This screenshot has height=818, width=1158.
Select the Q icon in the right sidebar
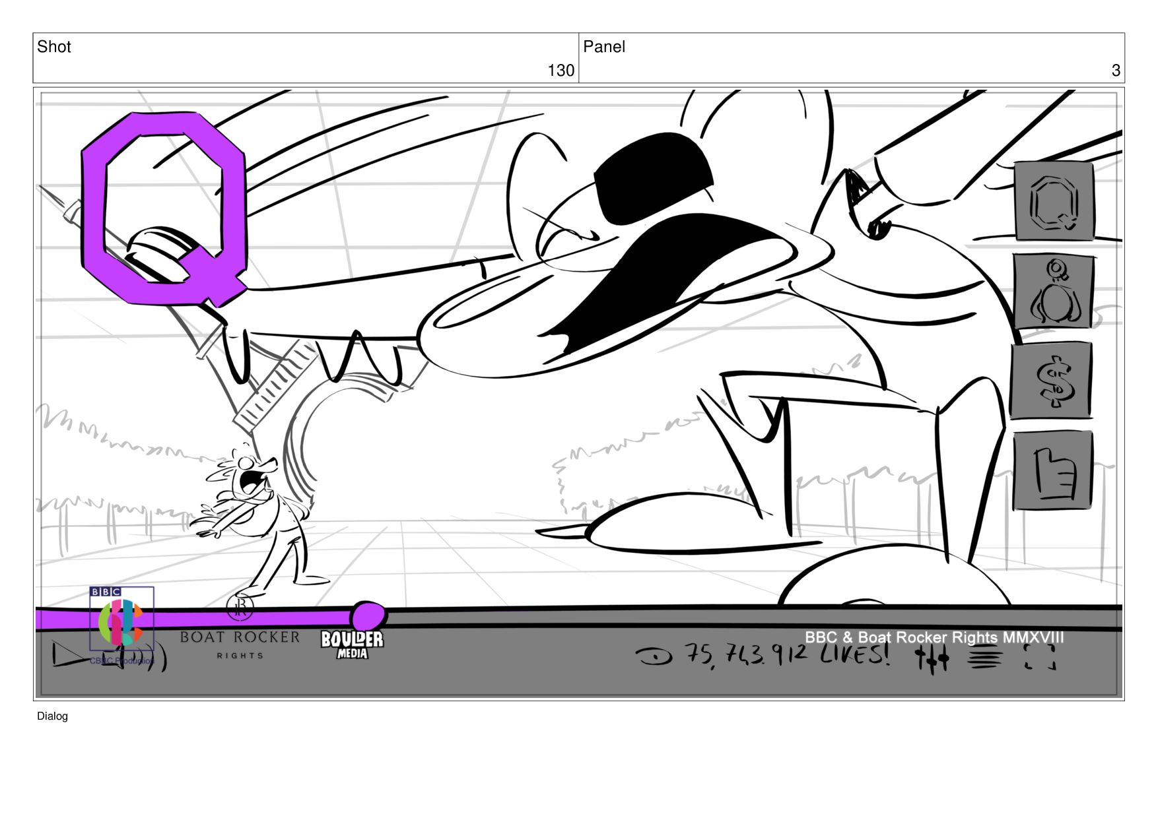[1054, 201]
